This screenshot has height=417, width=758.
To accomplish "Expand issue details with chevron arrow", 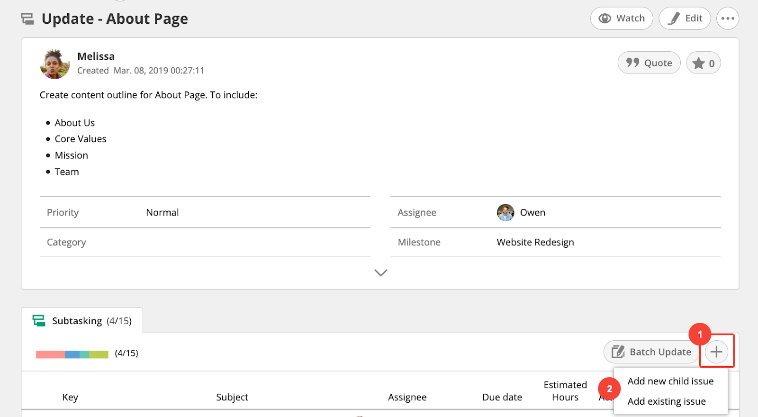I will (380, 273).
